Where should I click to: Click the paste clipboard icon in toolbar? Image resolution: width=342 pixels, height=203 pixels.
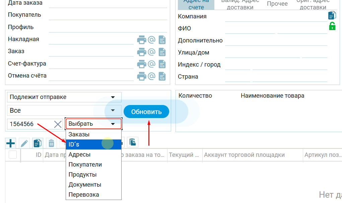pyautogui.click(x=133, y=142)
